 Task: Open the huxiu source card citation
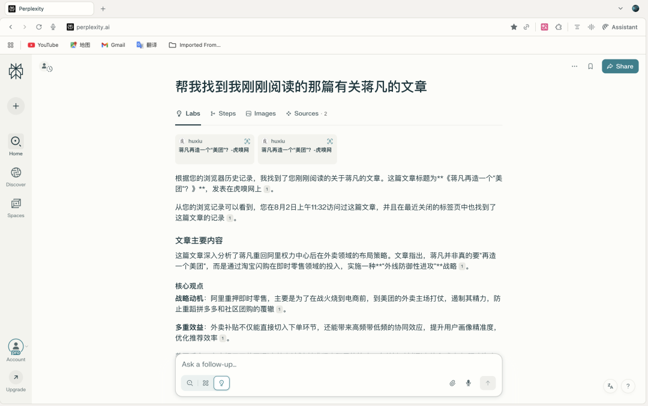[214, 149]
